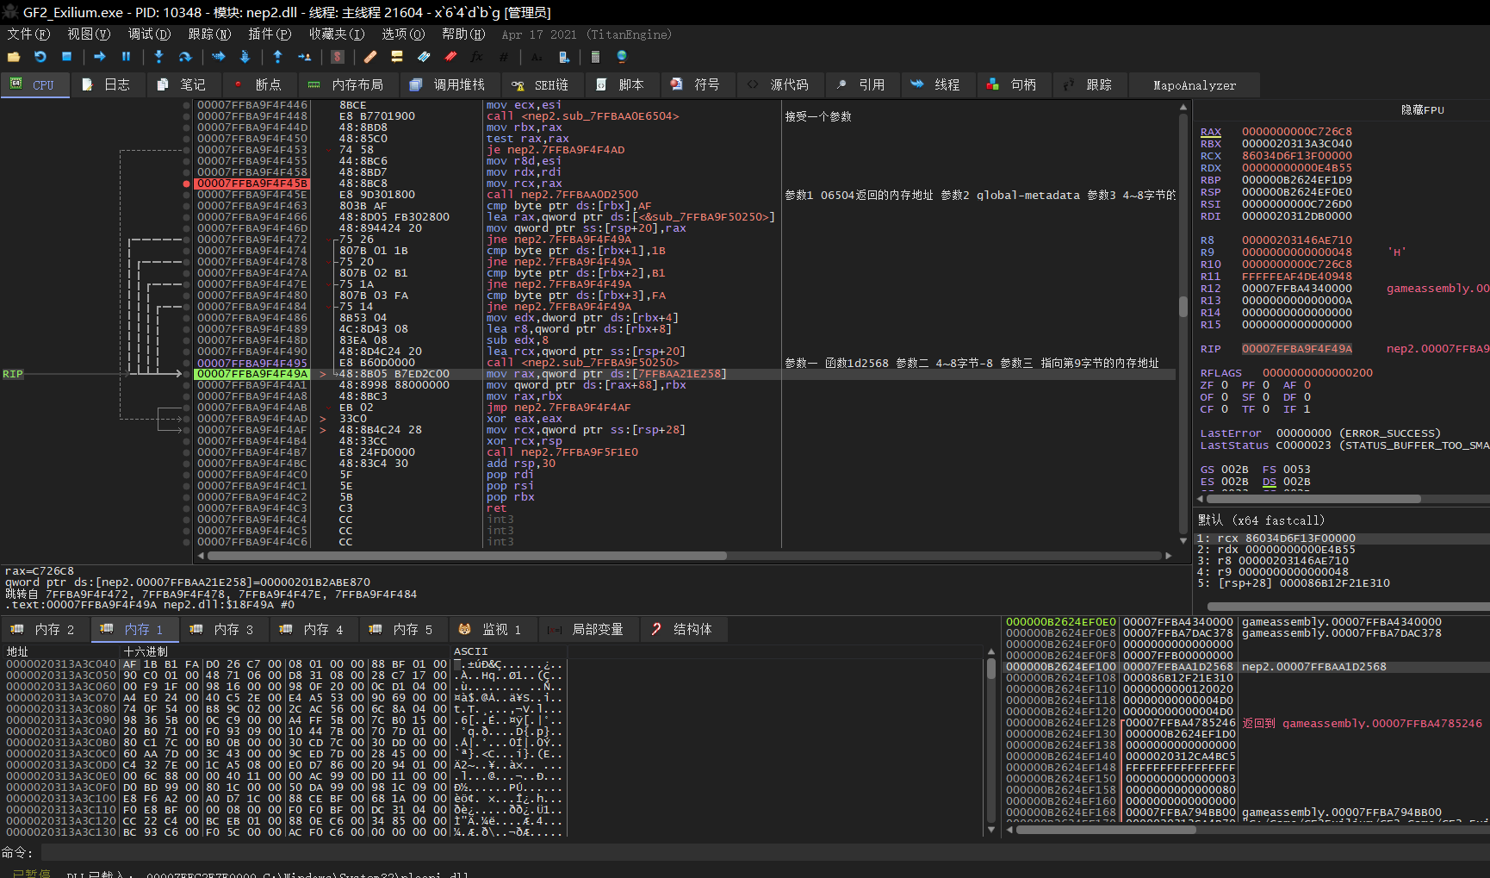Run the program with the arrow icon

pyautogui.click(x=100, y=57)
